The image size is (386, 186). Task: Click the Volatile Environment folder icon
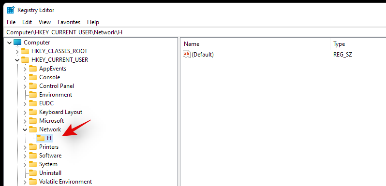[33, 182]
